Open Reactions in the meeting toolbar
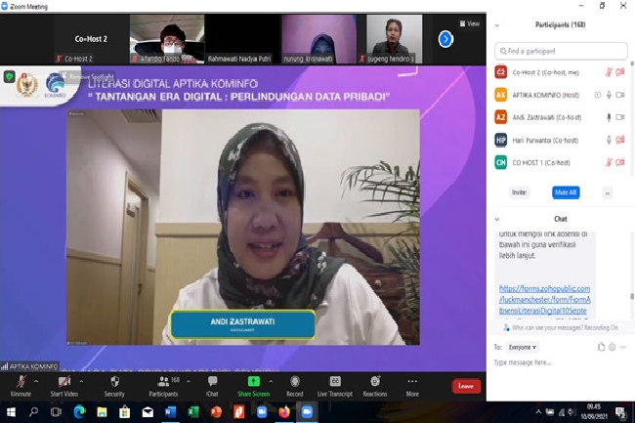 click(x=374, y=381)
